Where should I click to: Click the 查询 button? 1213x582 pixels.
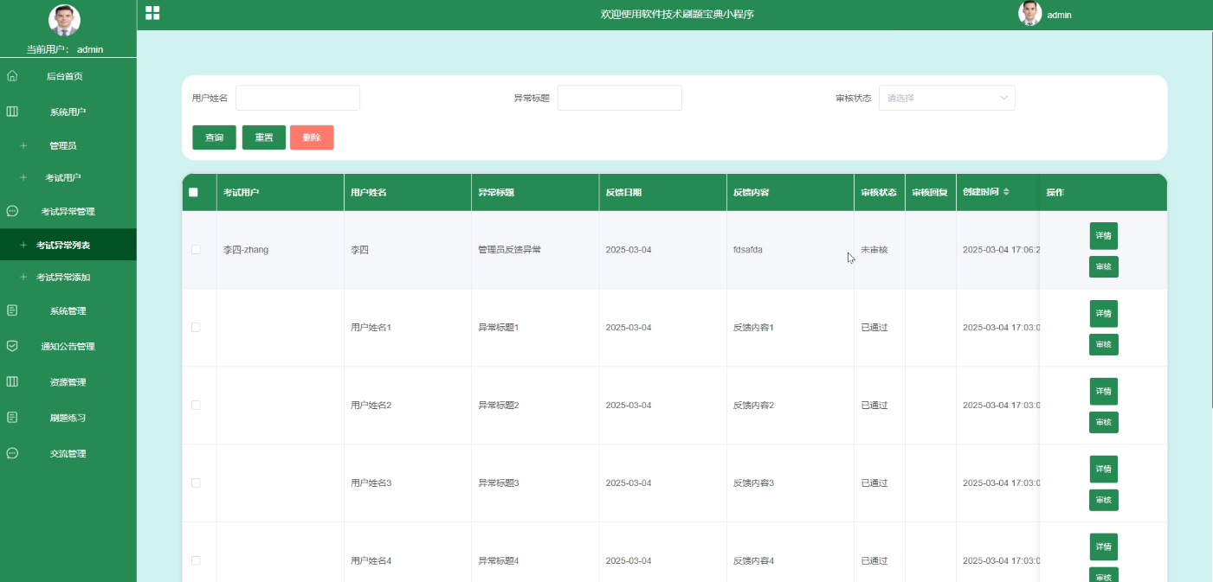214,138
